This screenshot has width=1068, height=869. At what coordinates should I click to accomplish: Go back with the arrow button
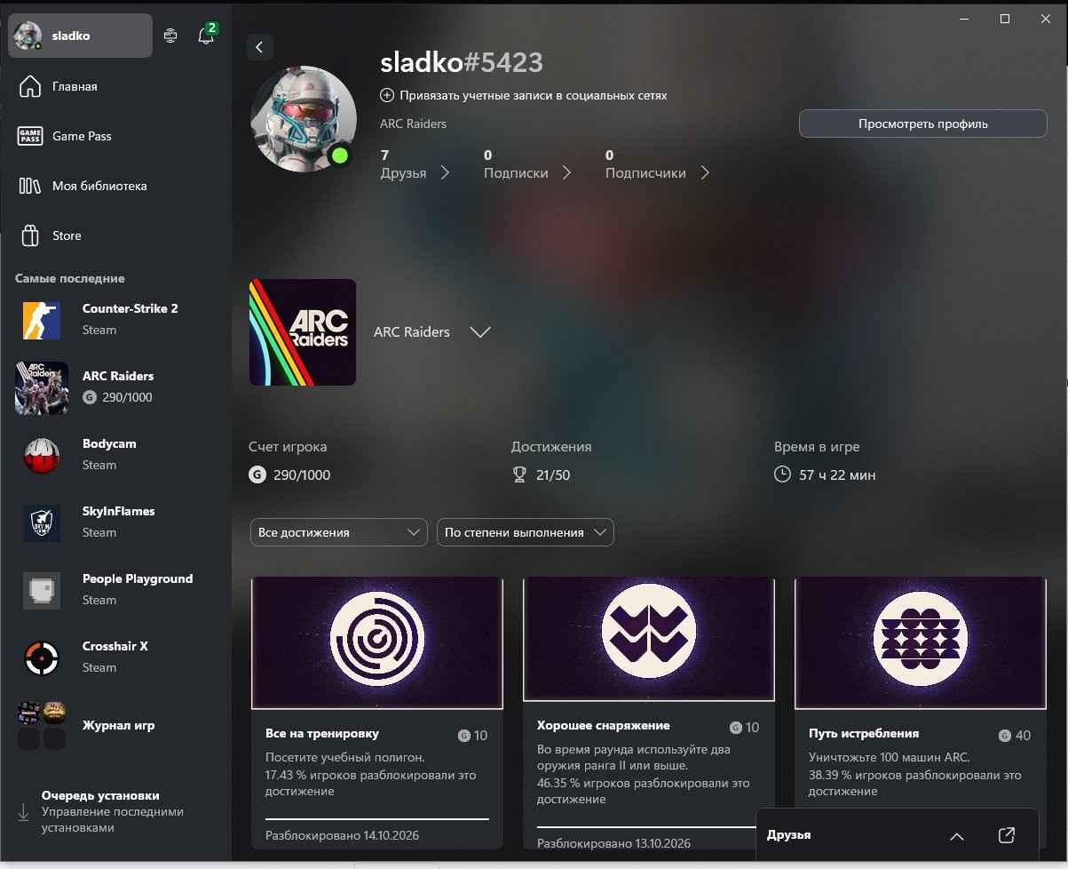pyautogui.click(x=259, y=47)
